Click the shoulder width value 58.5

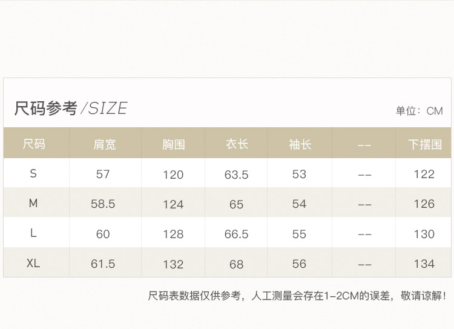coord(103,204)
